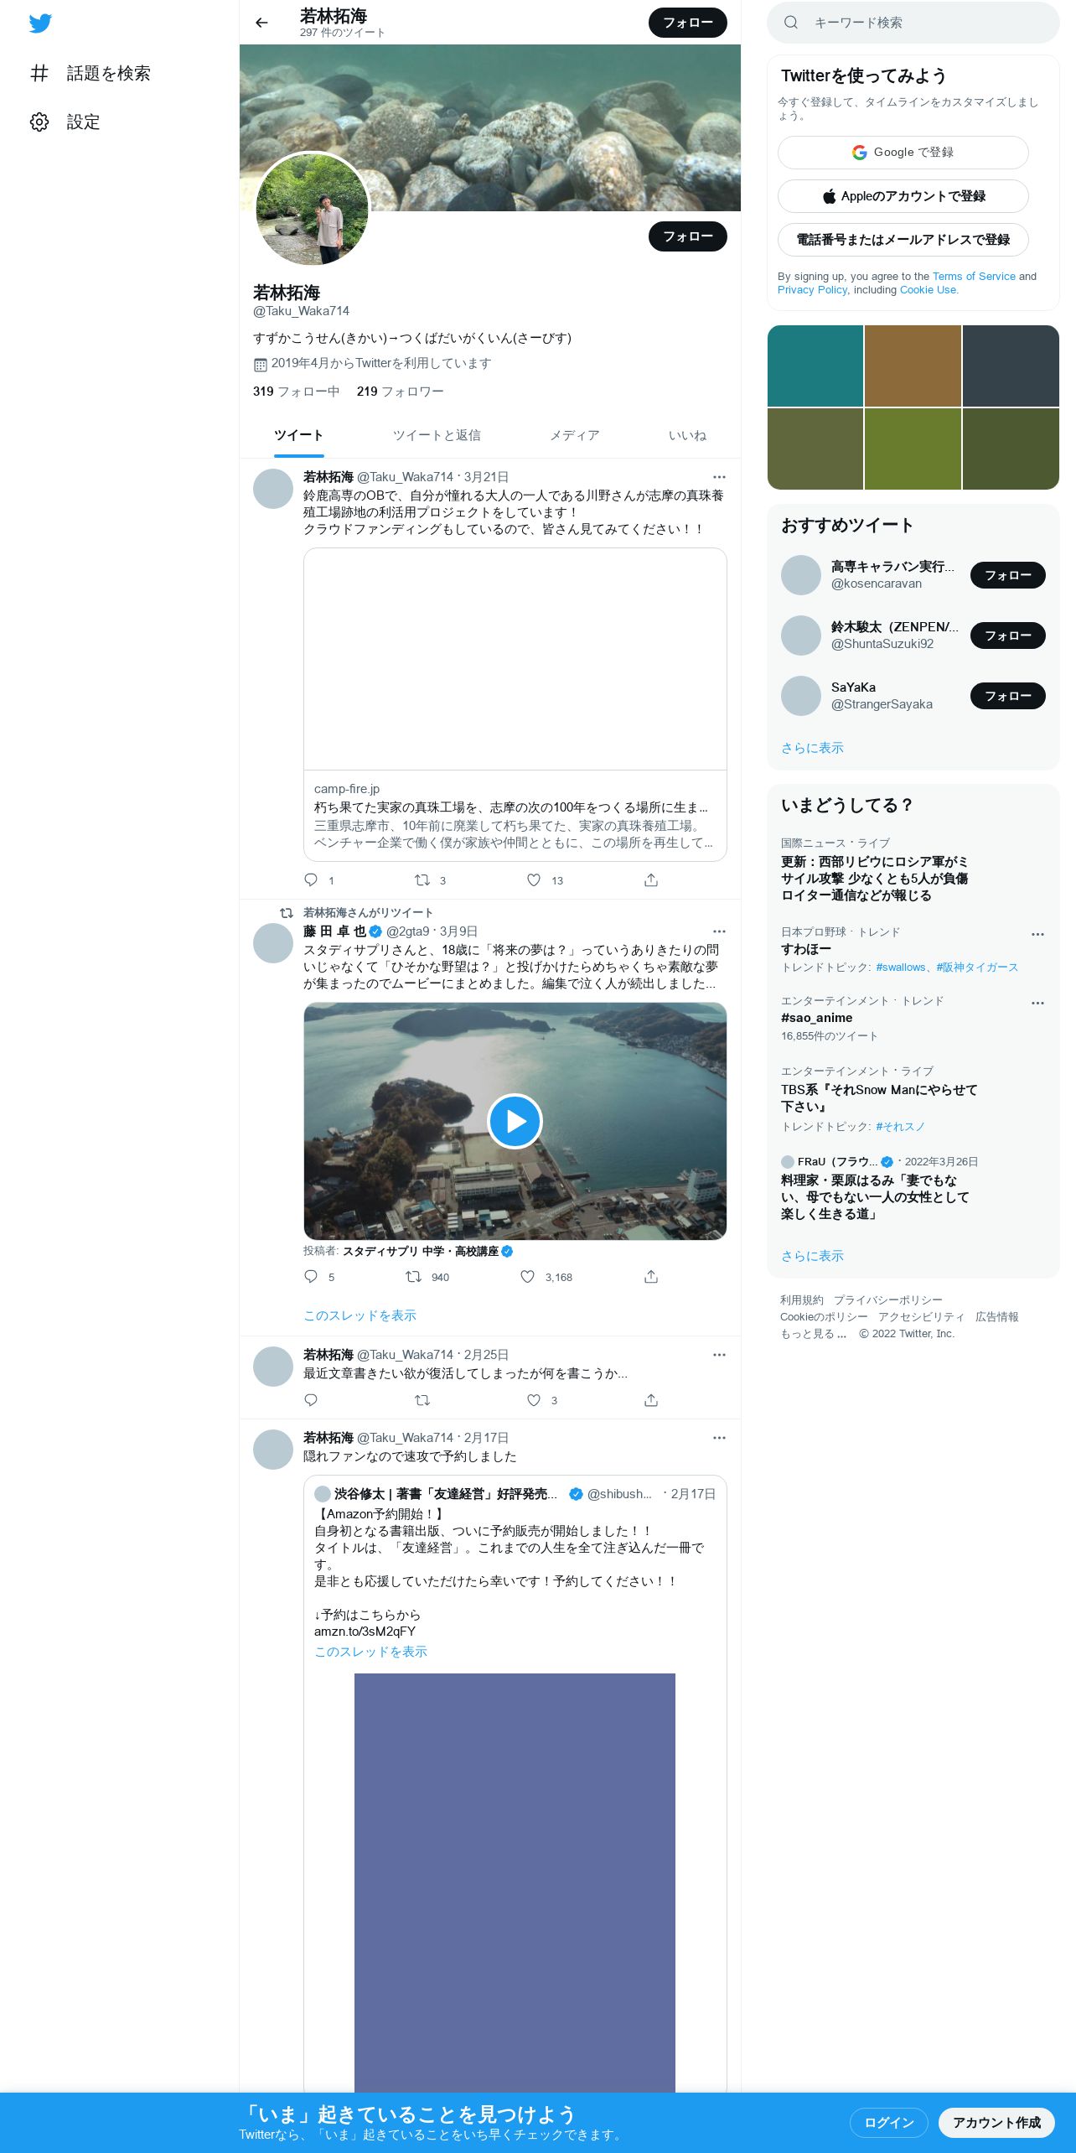Viewport: 1076px width, 2153px height.
Task: Expand もっと見る footer options
Action: (813, 1334)
